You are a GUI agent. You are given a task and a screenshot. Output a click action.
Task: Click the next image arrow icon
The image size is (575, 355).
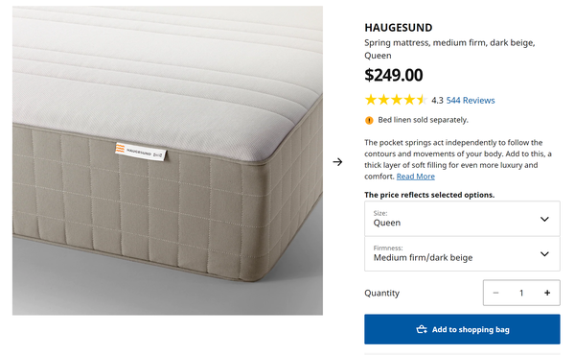pyautogui.click(x=337, y=161)
